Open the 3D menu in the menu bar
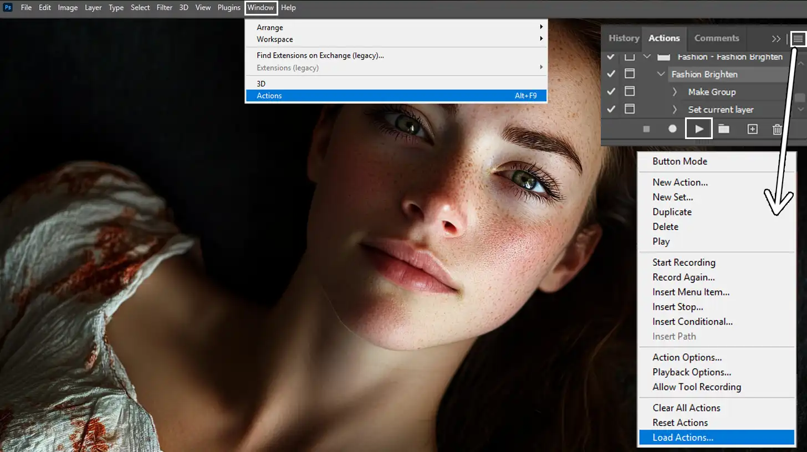The height and width of the screenshot is (452, 807). (184, 8)
